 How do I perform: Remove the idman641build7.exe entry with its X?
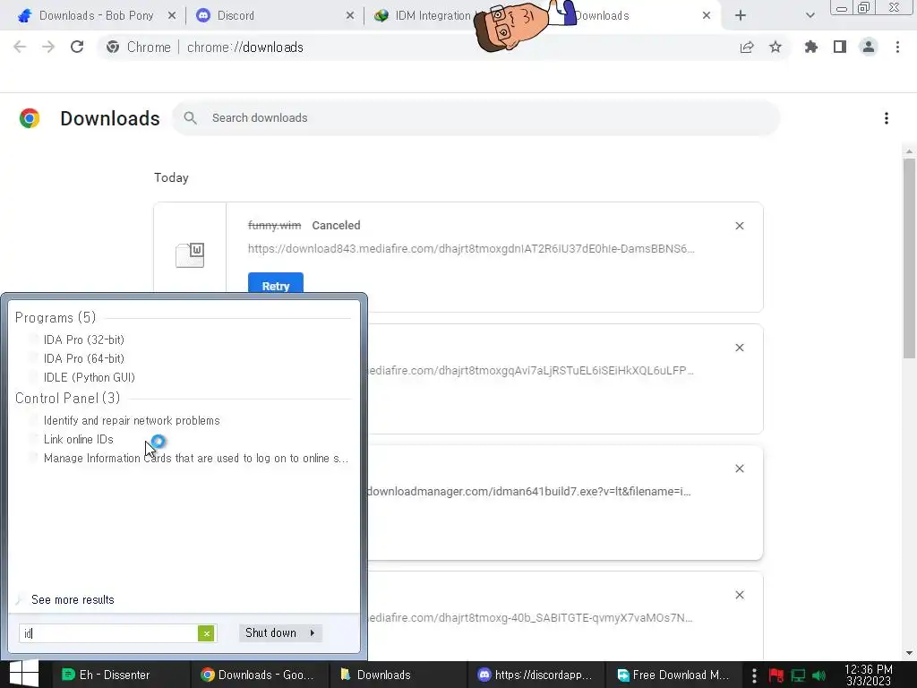click(739, 469)
